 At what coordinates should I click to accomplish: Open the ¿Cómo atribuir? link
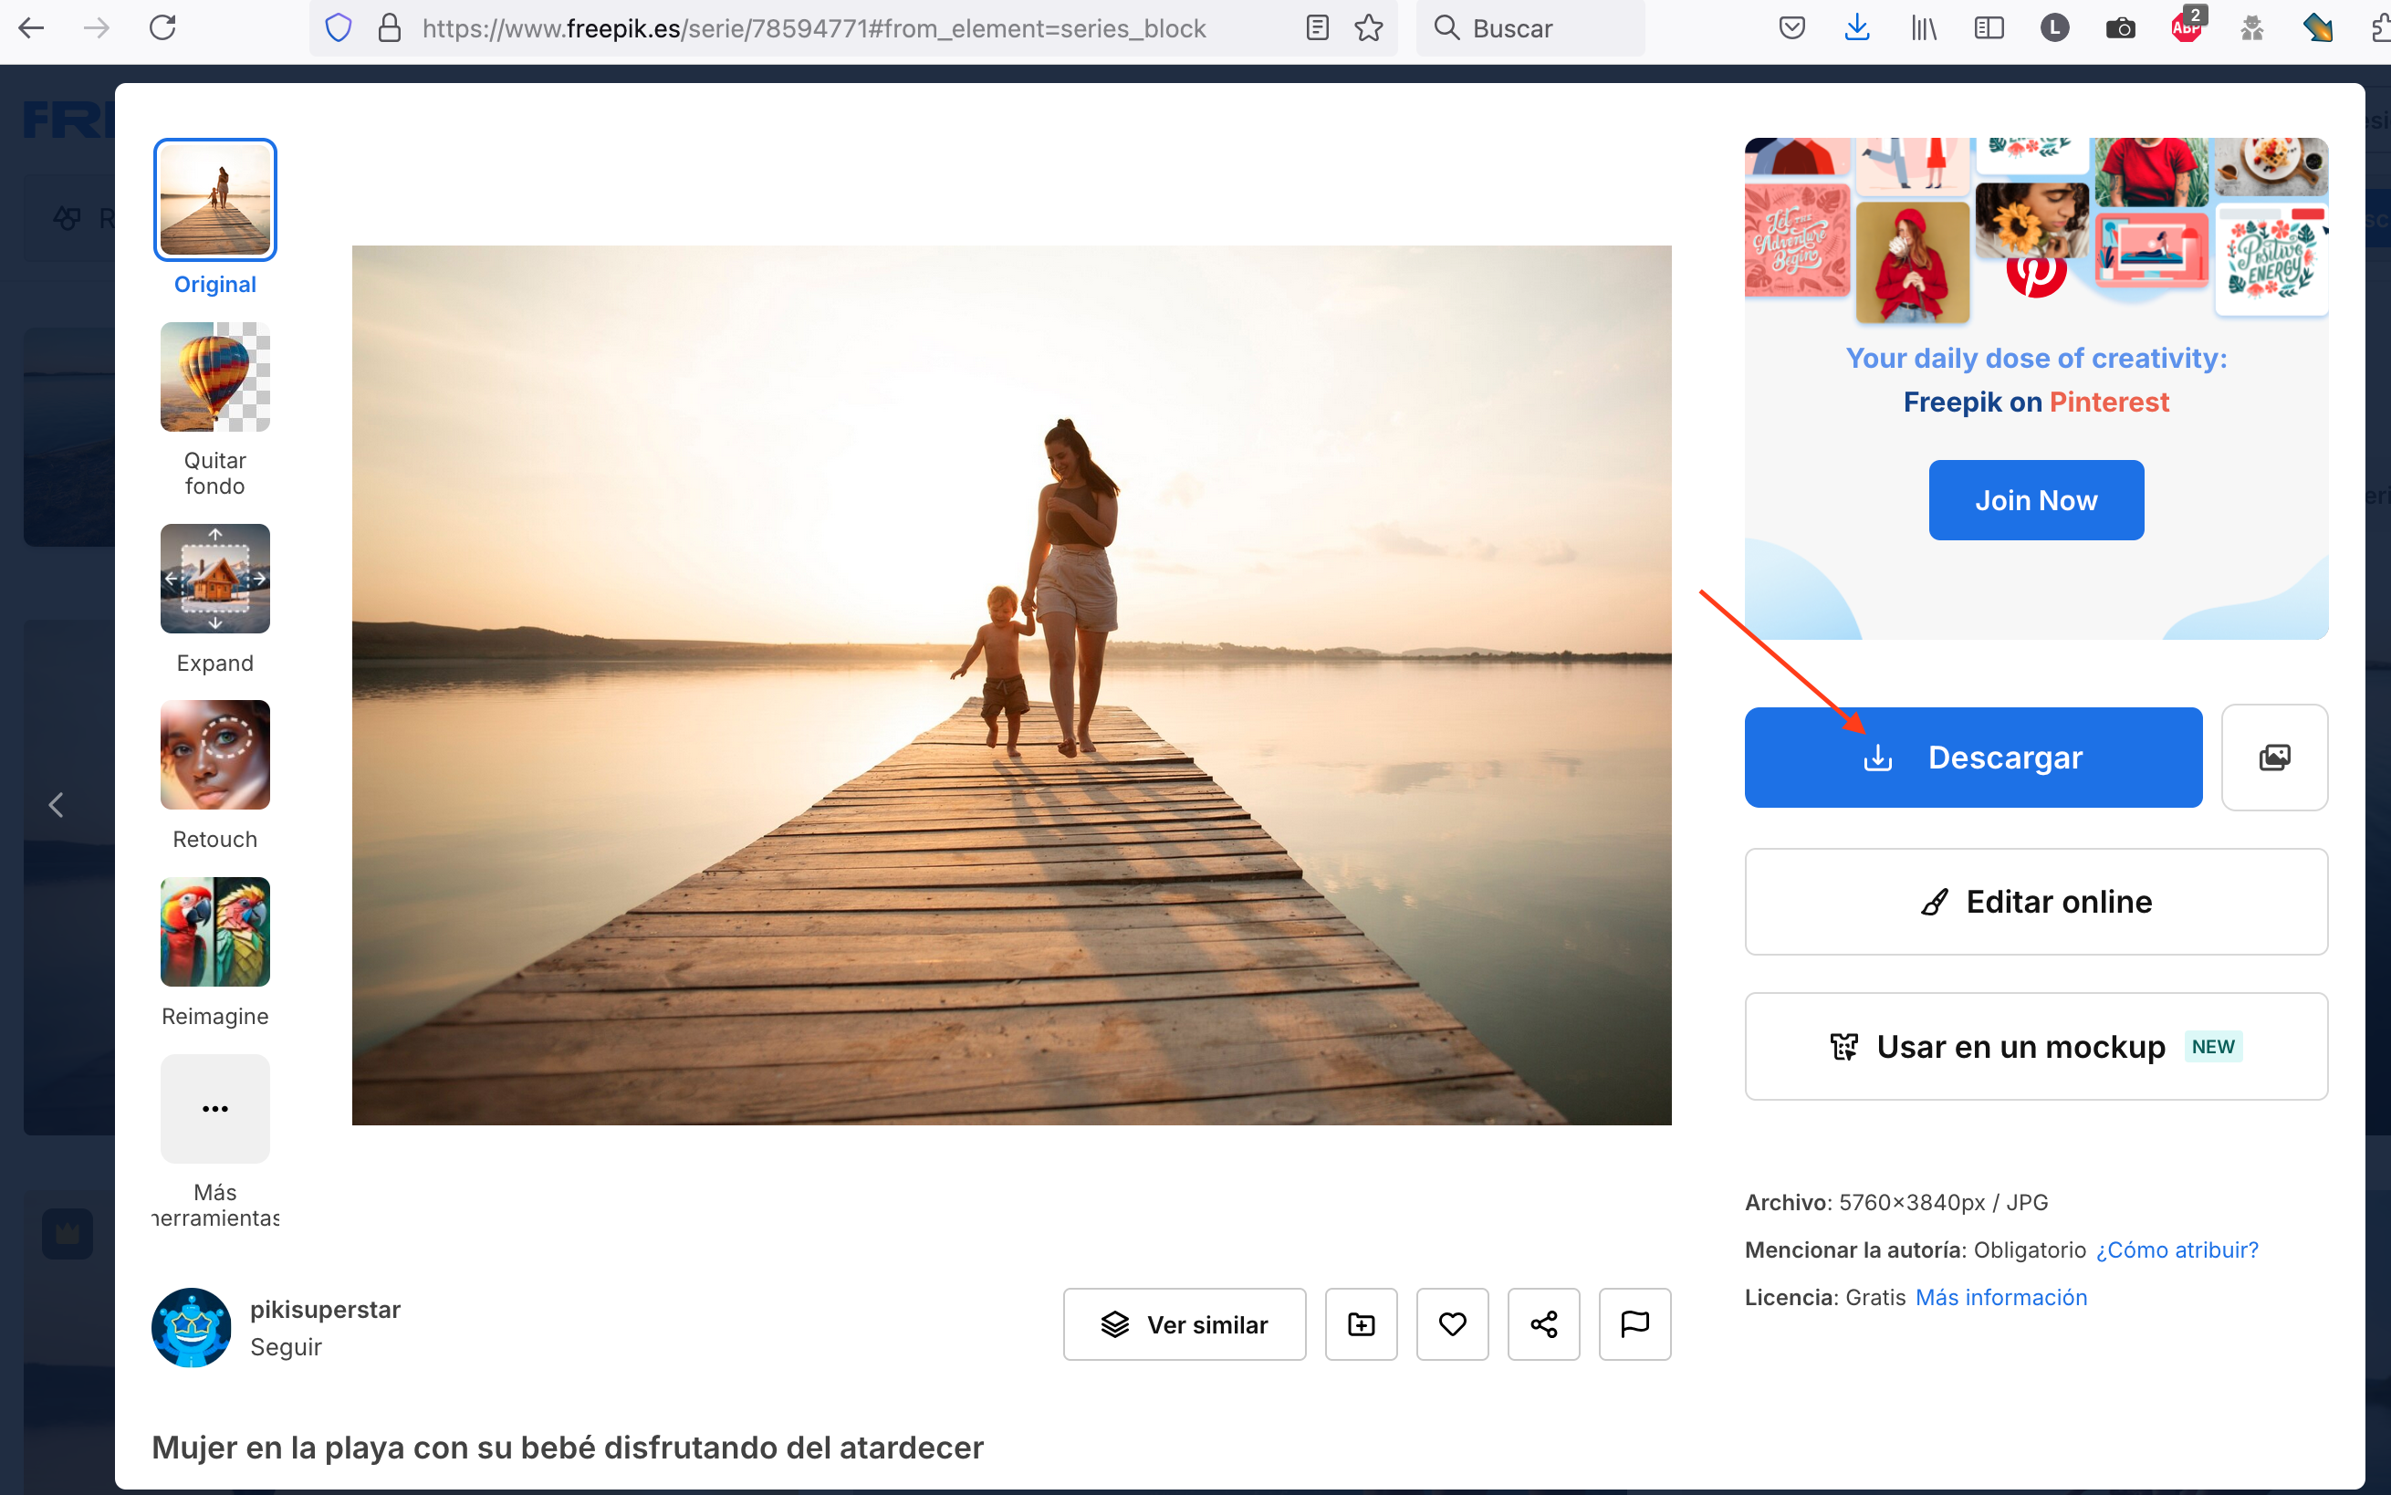(2177, 1249)
